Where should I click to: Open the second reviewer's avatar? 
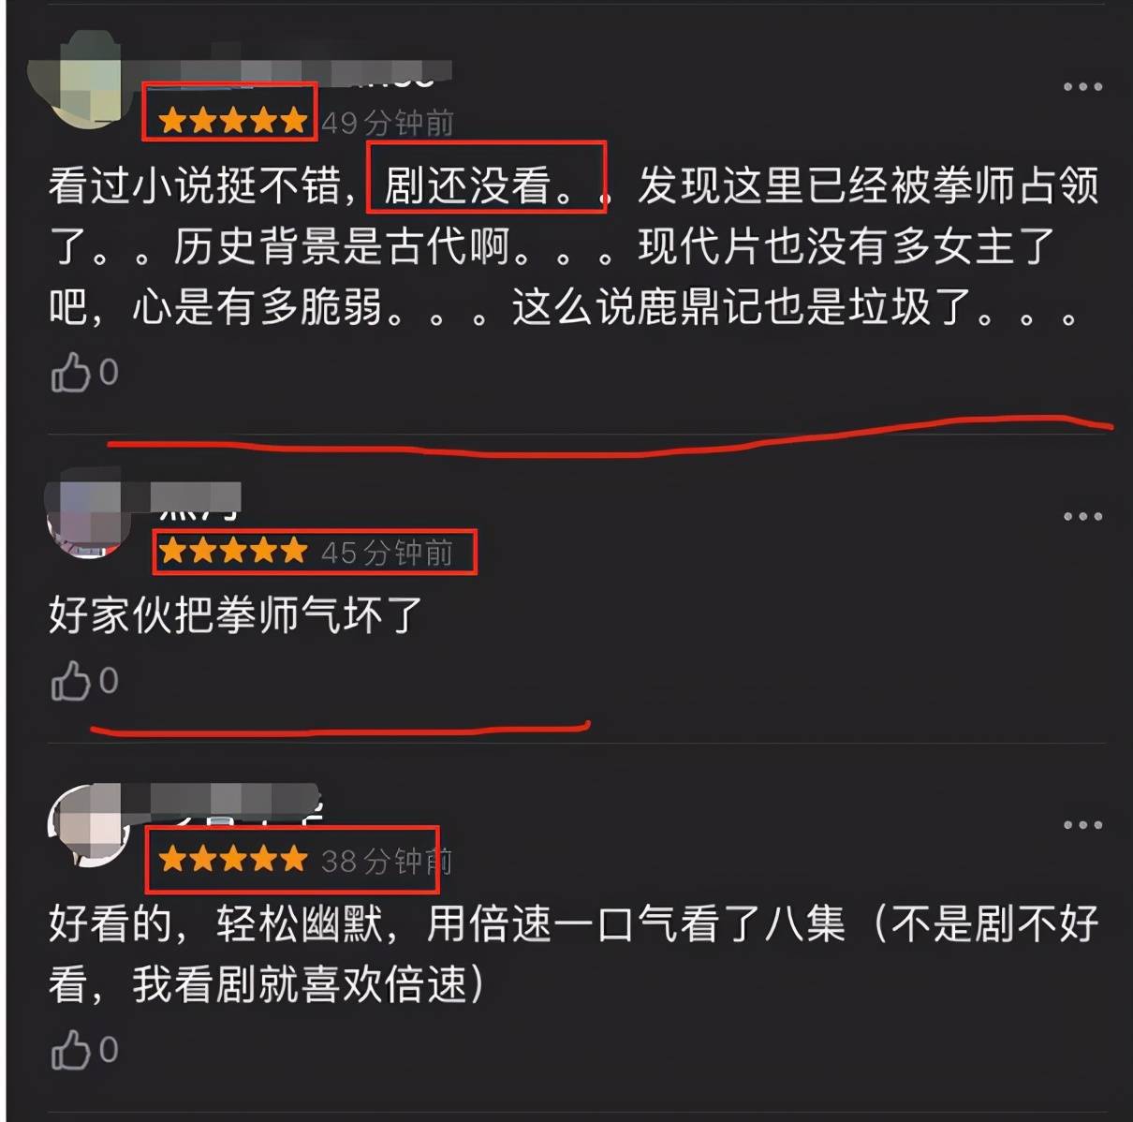tap(86, 518)
